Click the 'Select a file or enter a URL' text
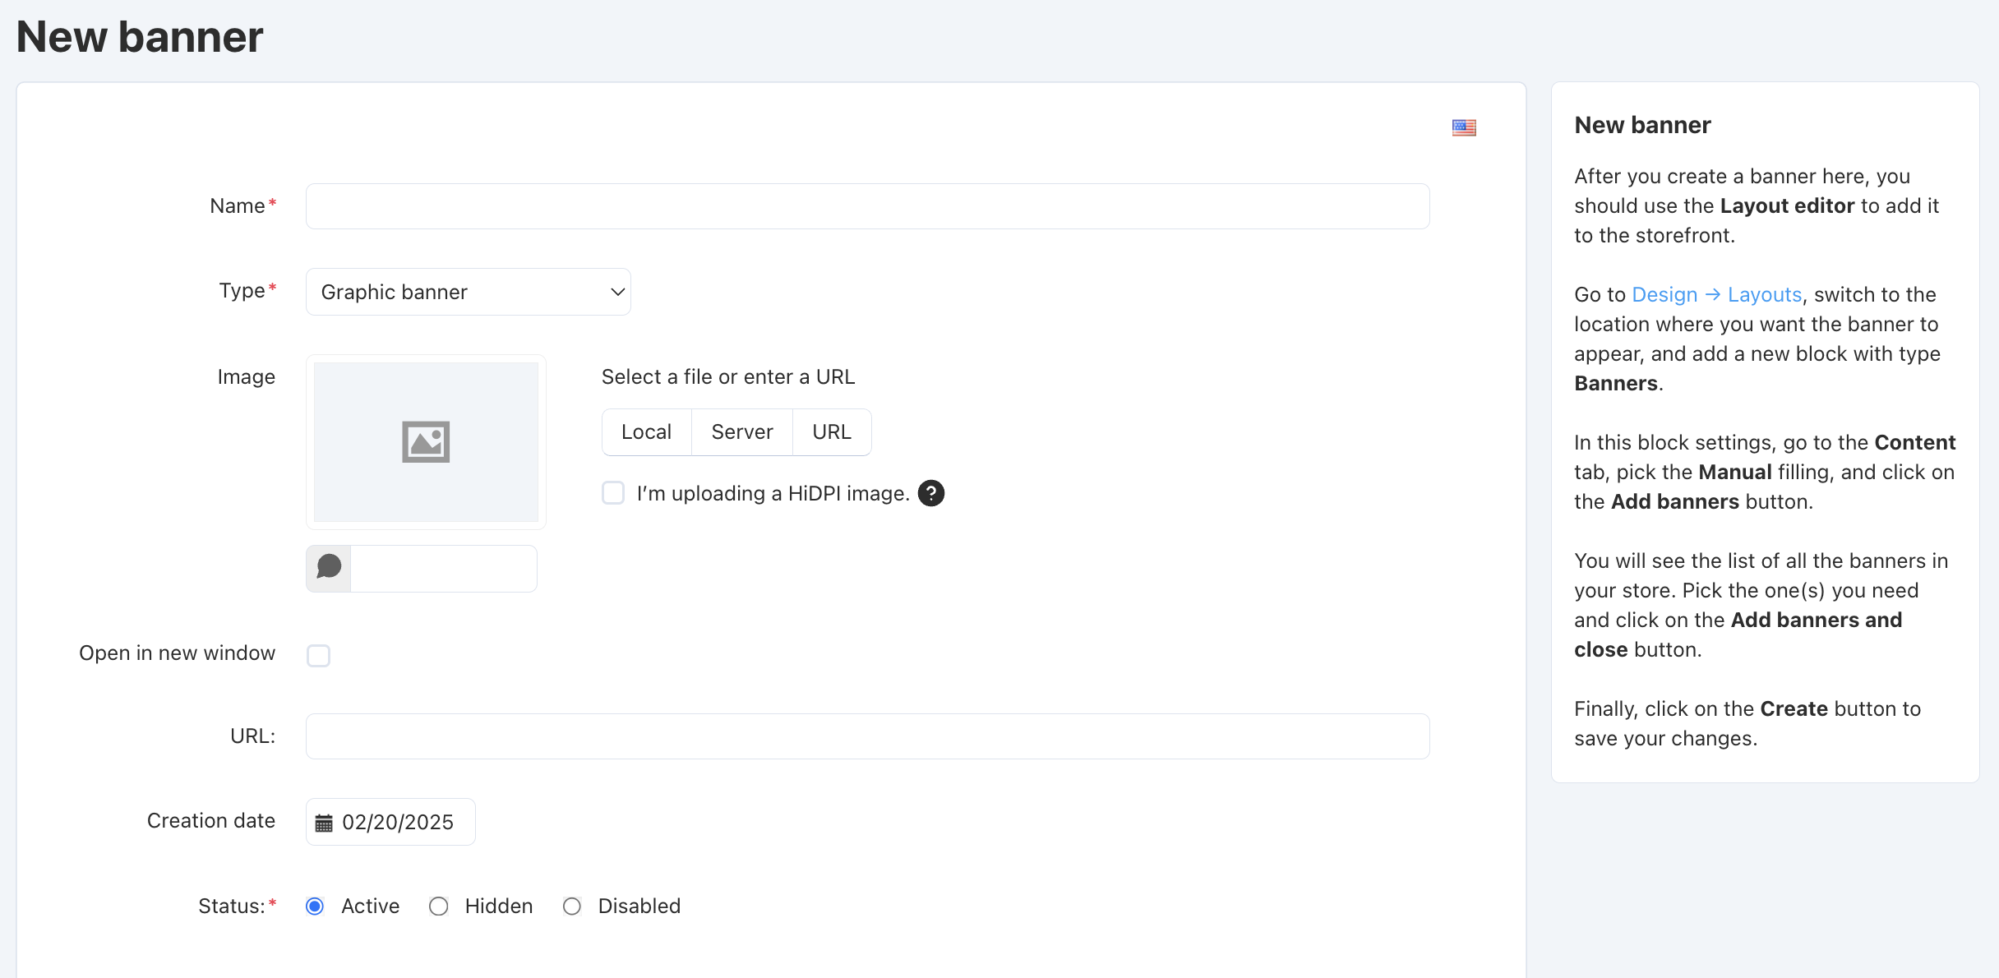Viewport: 1999px width, 978px height. 728,376
